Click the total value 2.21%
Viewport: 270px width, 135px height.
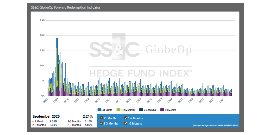pos(88,116)
